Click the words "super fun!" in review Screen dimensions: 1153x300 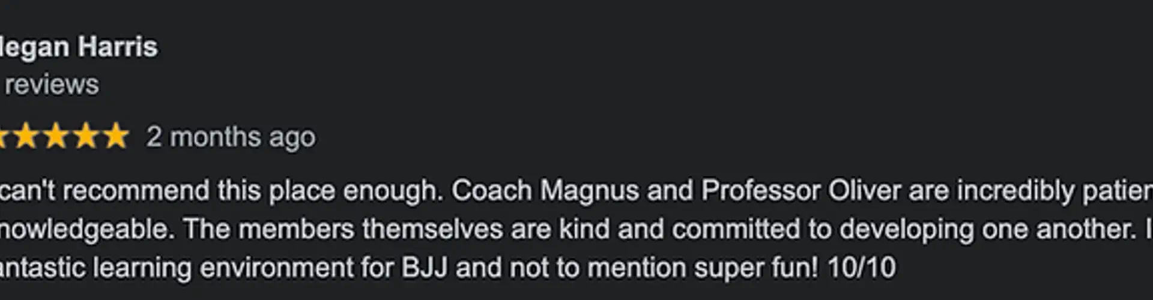click(x=756, y=268)
